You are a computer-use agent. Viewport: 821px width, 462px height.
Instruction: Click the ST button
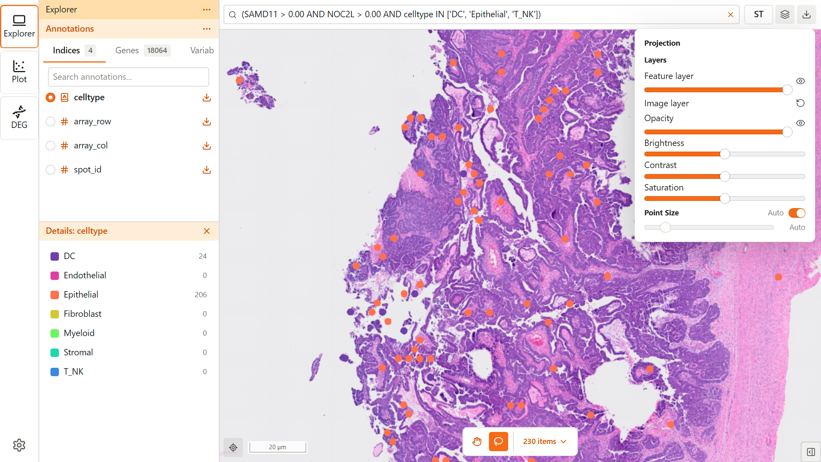(758, 14)
